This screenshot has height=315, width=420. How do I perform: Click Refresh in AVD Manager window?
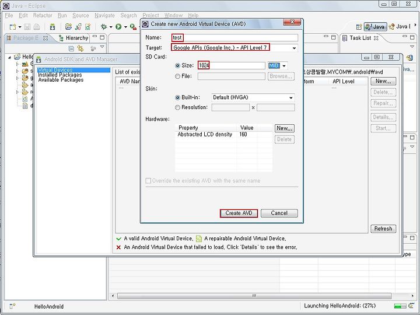[383, 229]
